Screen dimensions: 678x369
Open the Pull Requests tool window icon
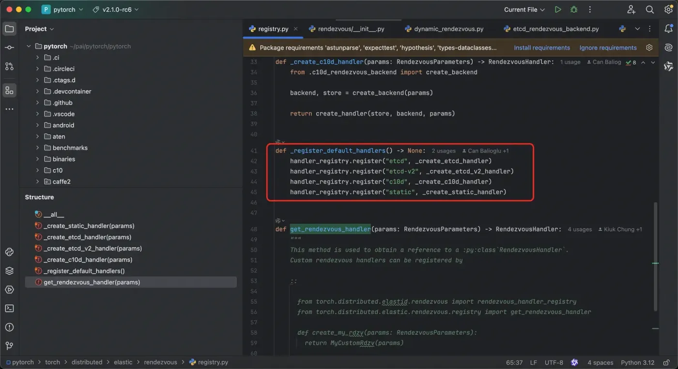pyautogui.click(x=9, y=66)
